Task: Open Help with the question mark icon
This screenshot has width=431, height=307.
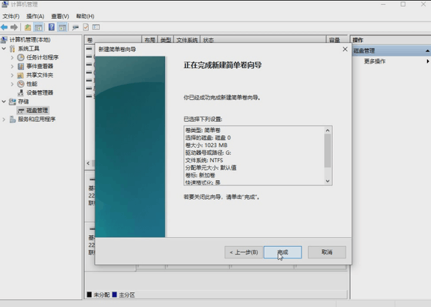Action: click(51, 27)
